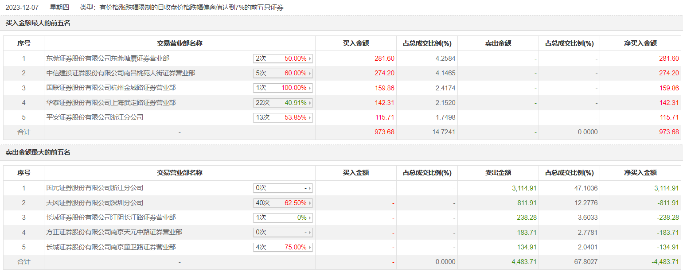
Task: Click 净买入金额 header in the buy table
Action: (x=640, y=43)
